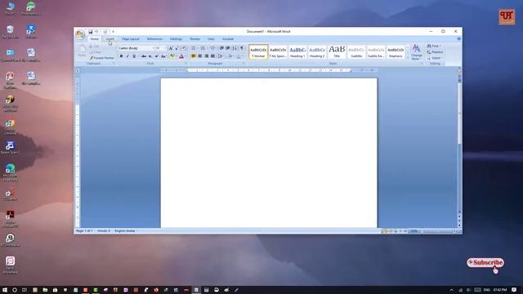This screenshot has height=294, width=523.
Task: Apply the No Spacing style
Action: coord(278,52)
